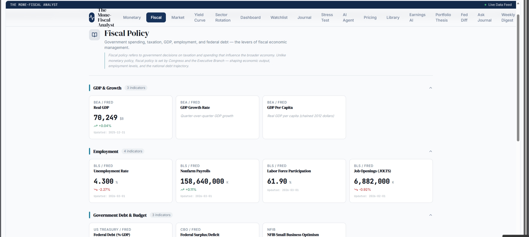Collapse the GDP & Growth section
Image resolution: width=529 pixels, height=237 pixels.
[431, 88]
